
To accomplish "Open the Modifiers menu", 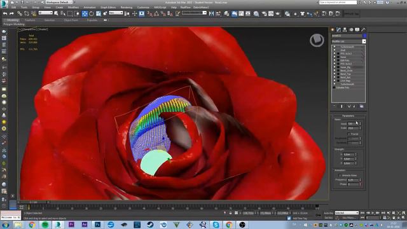I will [x=73, y=7].
